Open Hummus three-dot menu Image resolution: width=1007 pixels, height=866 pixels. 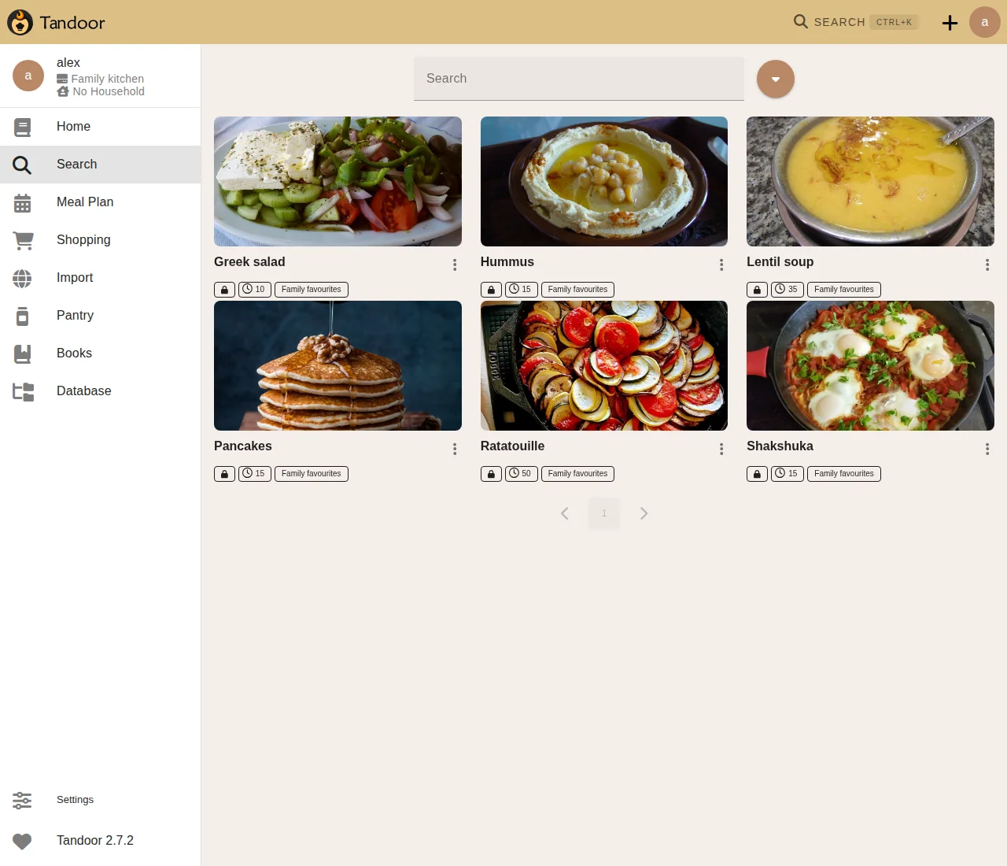click(721, 265)
